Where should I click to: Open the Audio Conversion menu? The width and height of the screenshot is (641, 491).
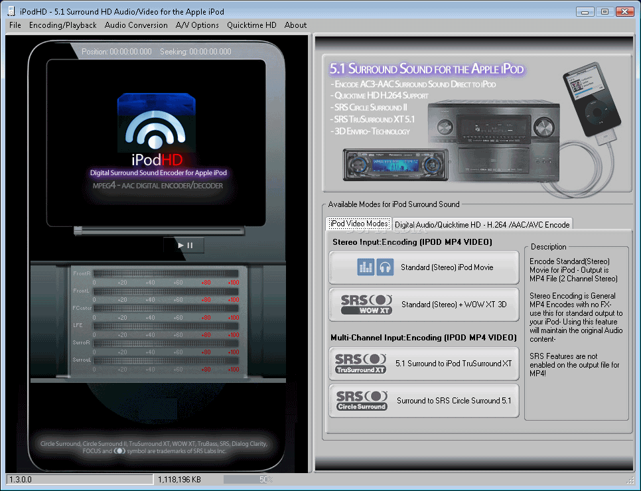(x=136, y=25)
